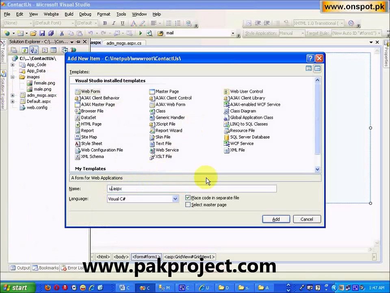
Task: Choose the Skin File template
Action: 160,137
